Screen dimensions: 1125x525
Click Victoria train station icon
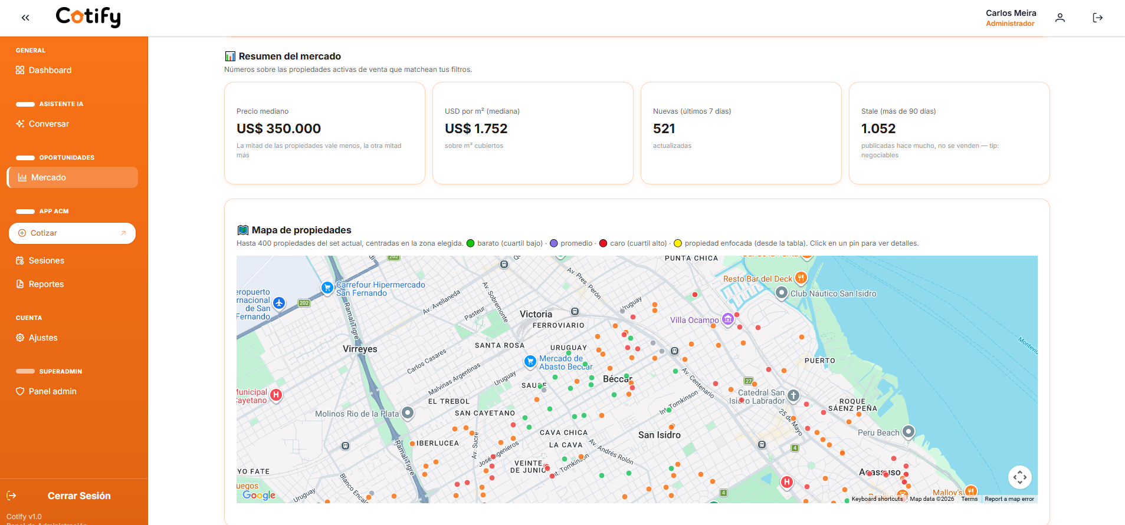pyautogui.click(x=575, y=312)
